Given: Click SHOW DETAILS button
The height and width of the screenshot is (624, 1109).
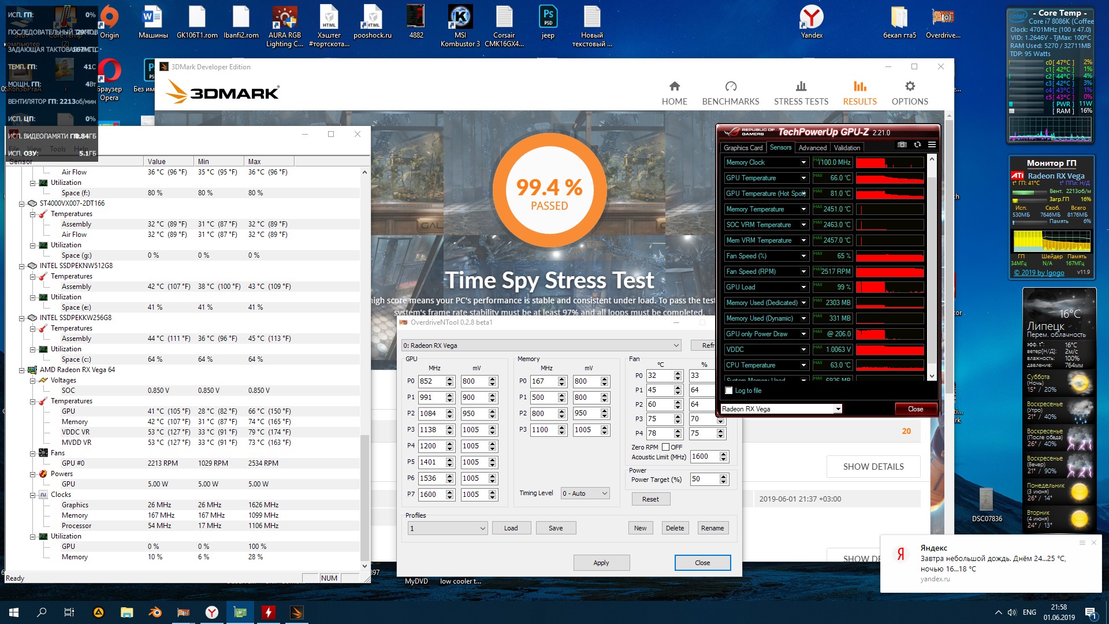Looking at the screenshot, I should pos(873,467).
